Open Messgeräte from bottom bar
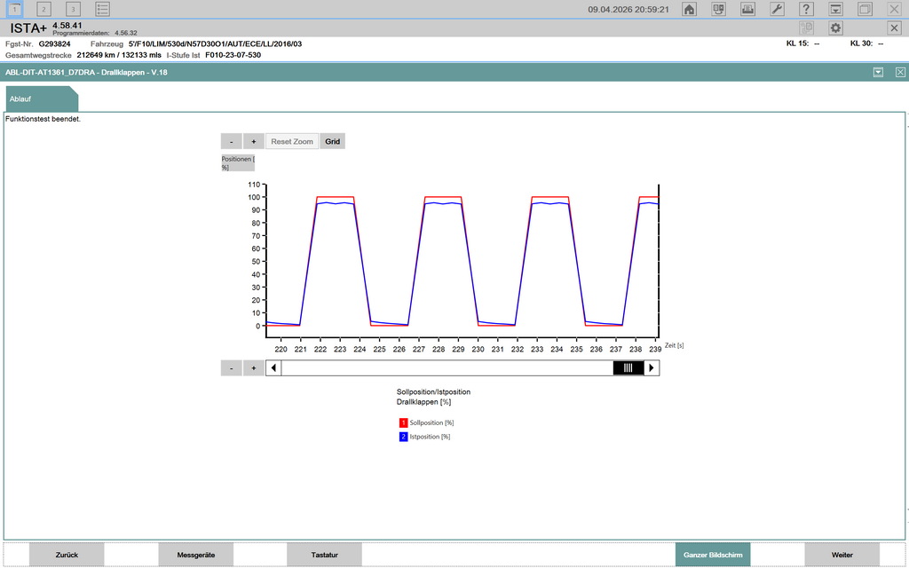 195,555
